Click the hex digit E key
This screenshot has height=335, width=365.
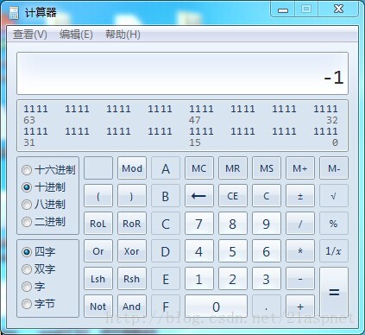166,279
